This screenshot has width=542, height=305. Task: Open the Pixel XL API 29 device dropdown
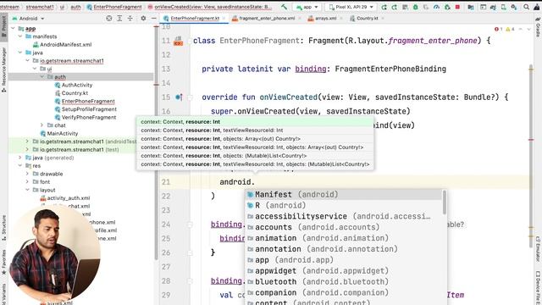point(351,7)
